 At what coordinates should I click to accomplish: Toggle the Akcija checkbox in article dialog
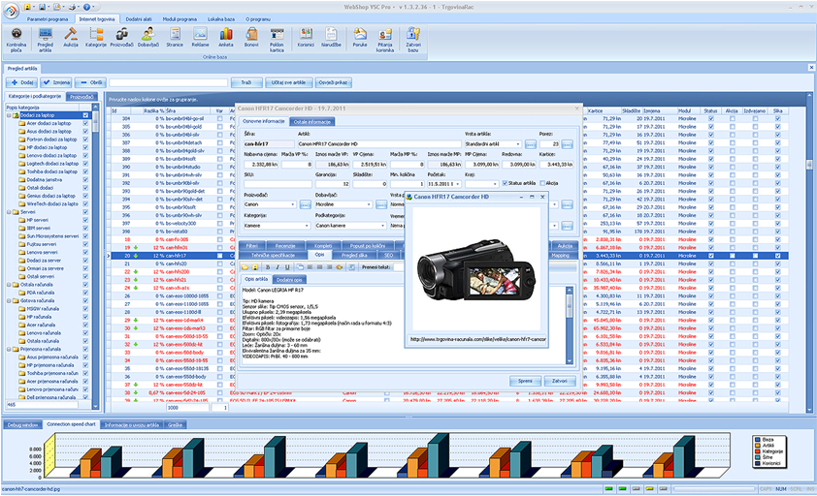(542, 183)
